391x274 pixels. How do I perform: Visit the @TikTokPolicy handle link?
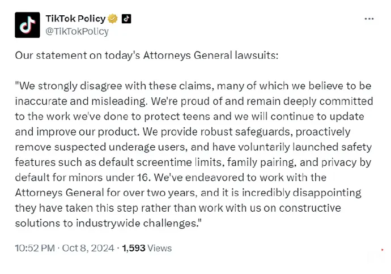coord(77,31)
